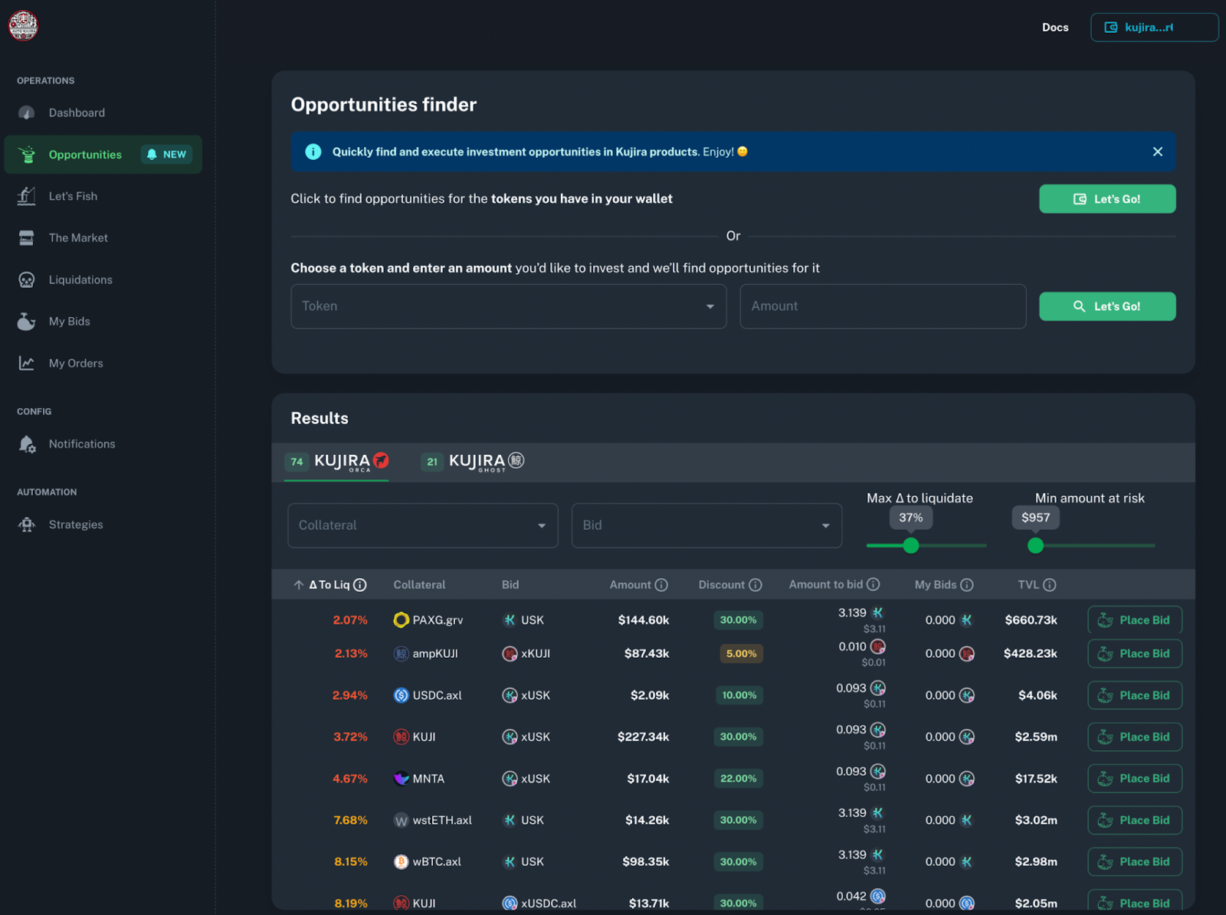Click the My Bids whale icon
Viewport: 1226px width, 915px height.
click(x=27, y=322)
